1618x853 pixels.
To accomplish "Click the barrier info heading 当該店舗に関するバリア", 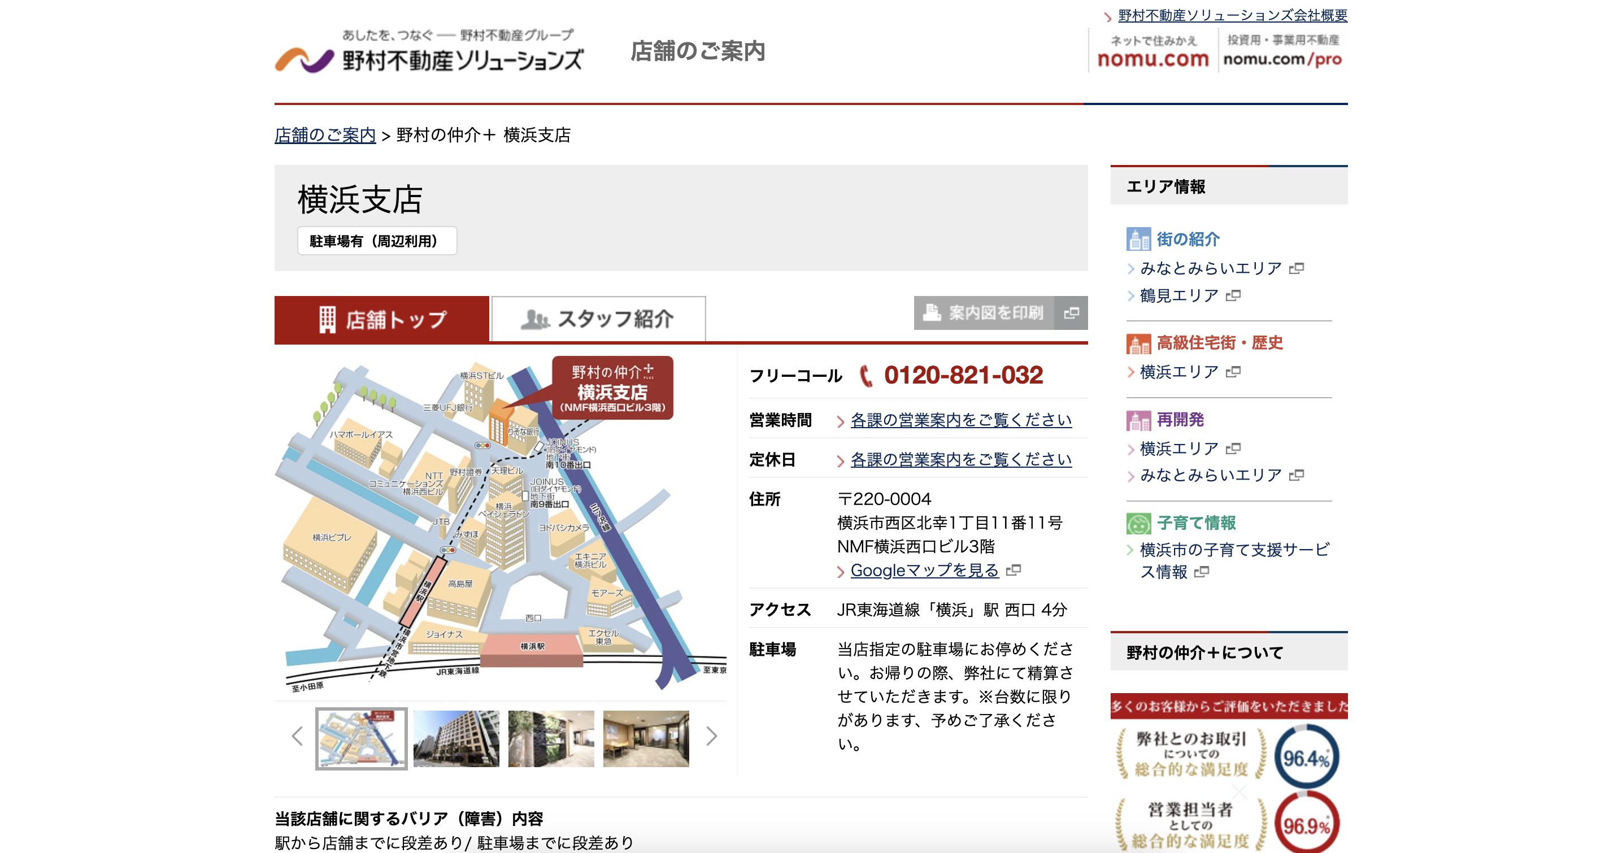I will click(409, 819).
